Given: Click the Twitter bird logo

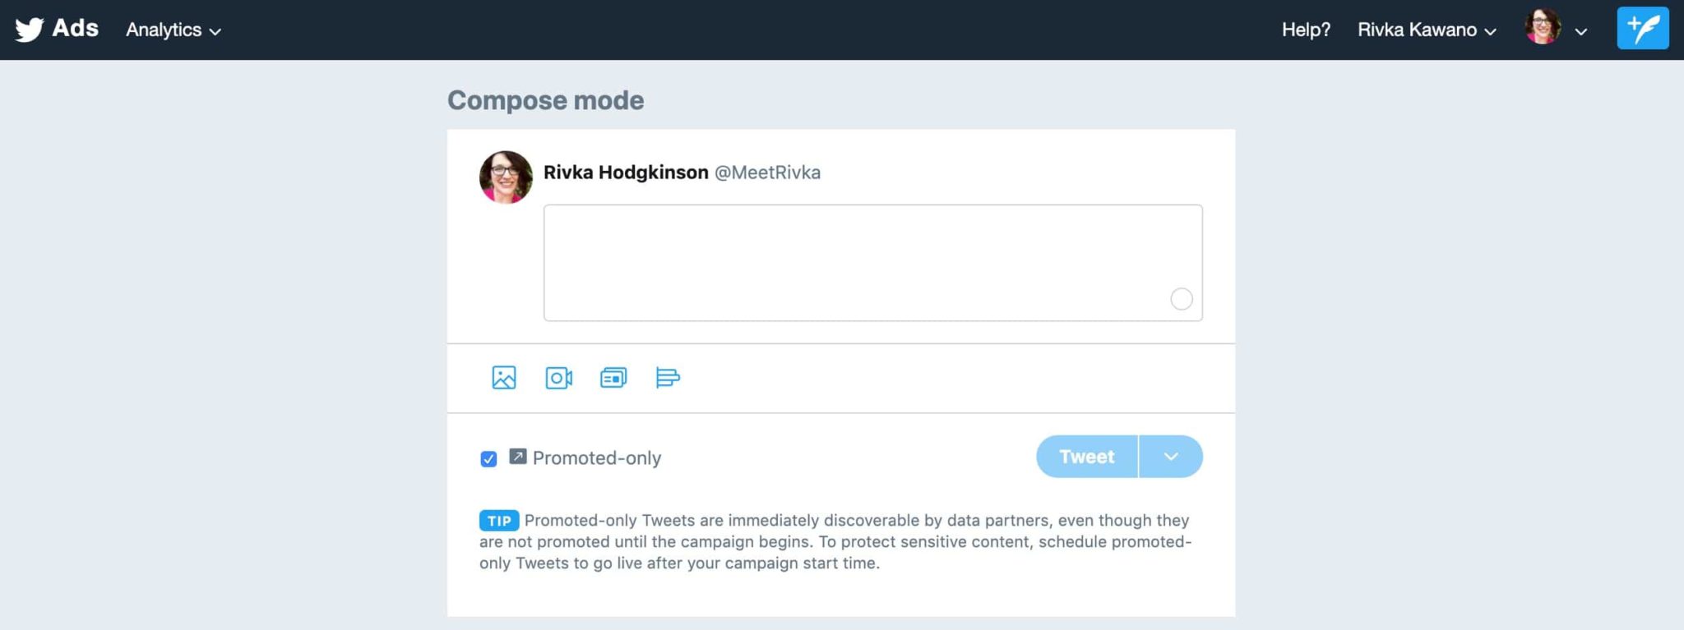Looking at the screenshot, I should [29, 30].
